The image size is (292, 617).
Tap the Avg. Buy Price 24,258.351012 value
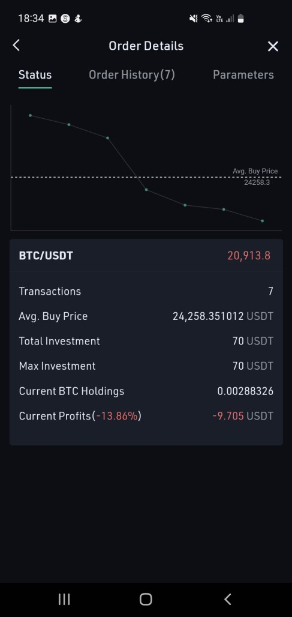click(x=223, y=316)
